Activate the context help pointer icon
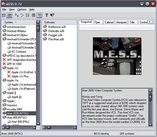 pos(52,15)
